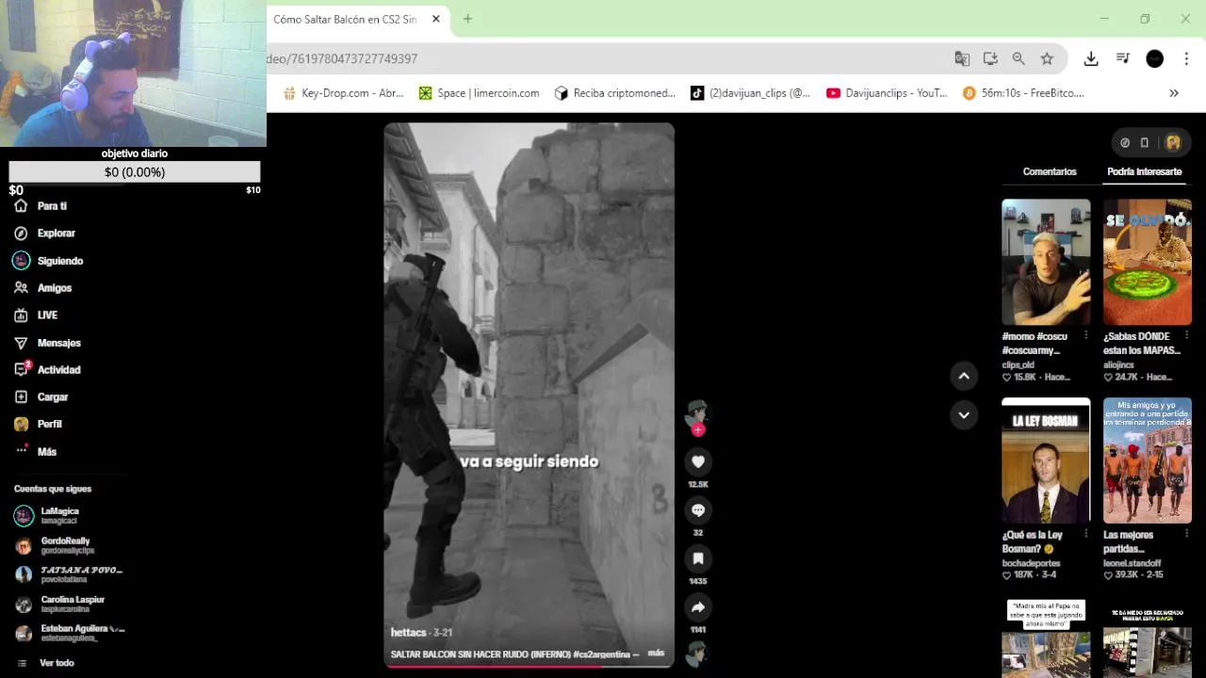
Task: Open options menu for #momo #coscu video
Action: click(x=1085, y=336)
